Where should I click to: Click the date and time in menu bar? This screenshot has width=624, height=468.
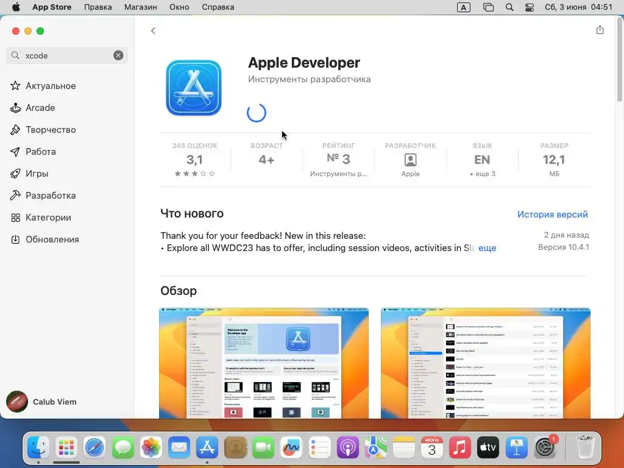[x=578, y=7]
